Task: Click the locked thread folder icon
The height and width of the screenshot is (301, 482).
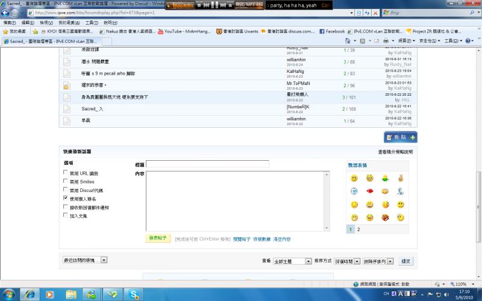Action: (66, 85)
